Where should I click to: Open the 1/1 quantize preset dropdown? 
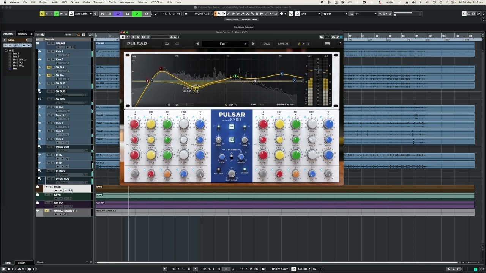click(366, 14)
